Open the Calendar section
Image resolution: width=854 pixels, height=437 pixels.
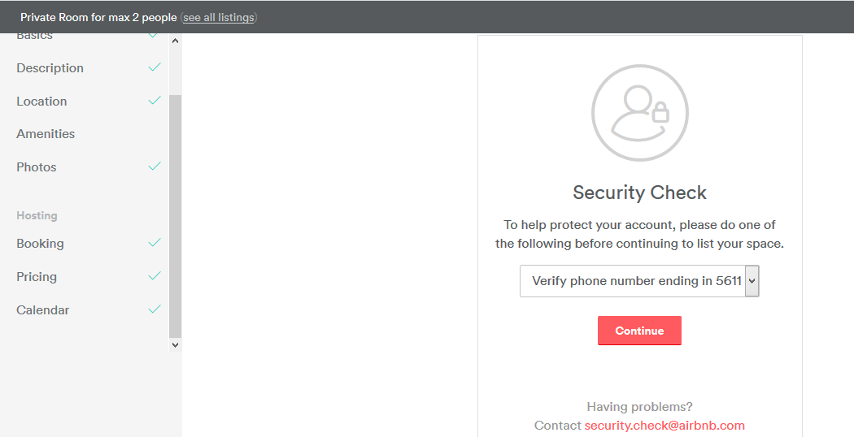click(x=42, y=310)
